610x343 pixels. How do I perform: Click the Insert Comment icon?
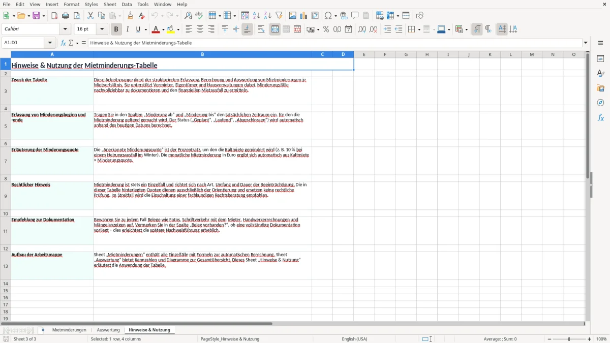click(x=355, y=16)
